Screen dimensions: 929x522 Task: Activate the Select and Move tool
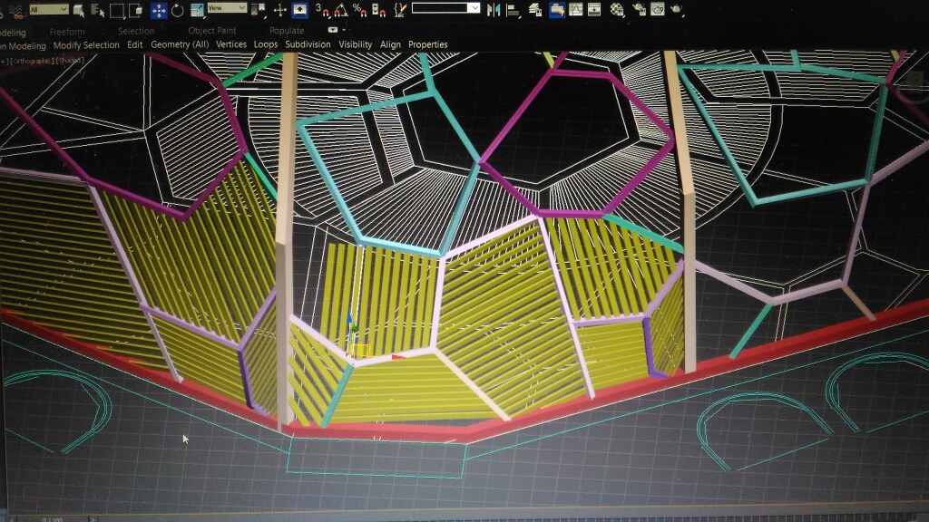click(158, 10)
